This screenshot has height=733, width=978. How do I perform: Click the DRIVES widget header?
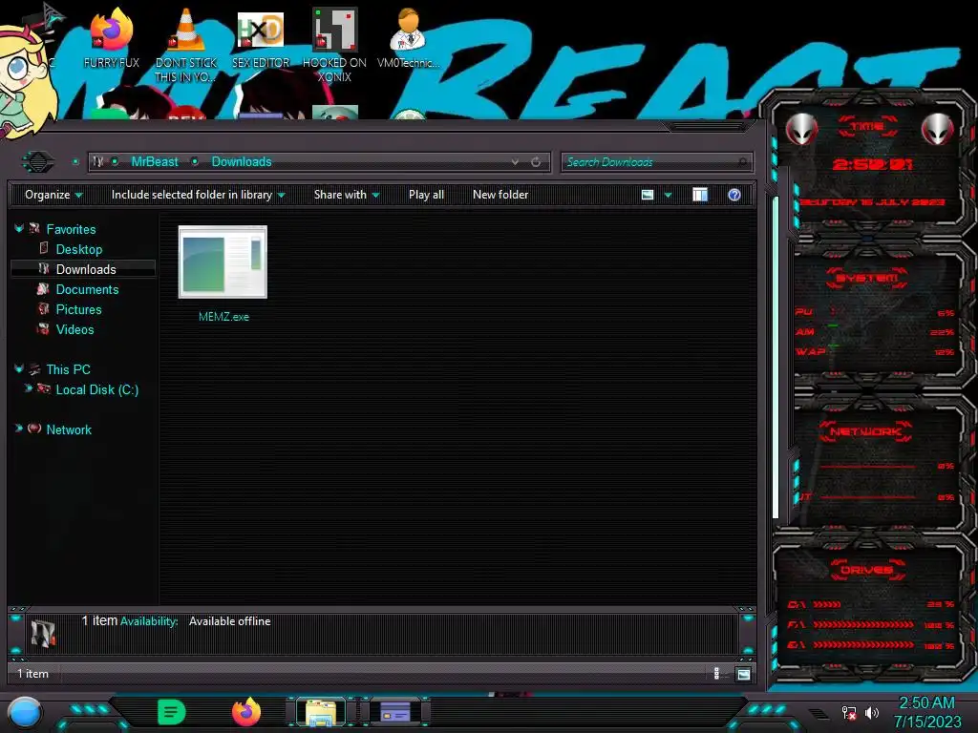[867, 570]
